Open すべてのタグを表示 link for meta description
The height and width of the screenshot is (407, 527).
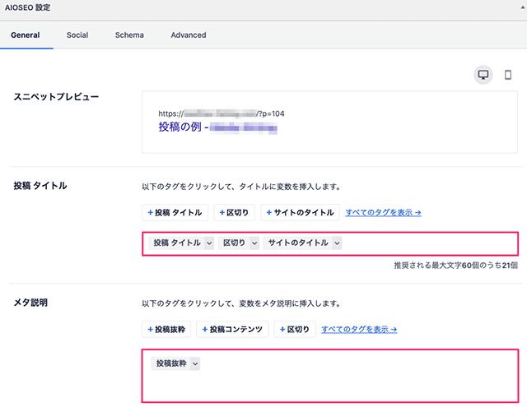(359, 330)
